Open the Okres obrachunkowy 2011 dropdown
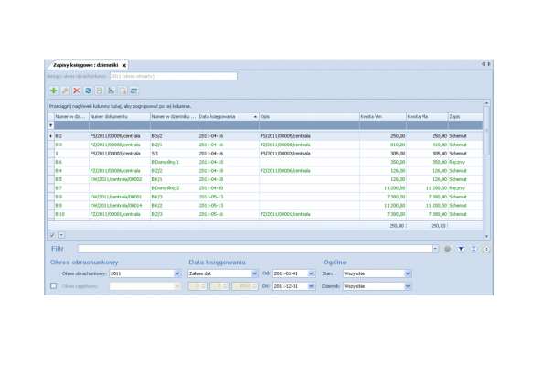Image resolution: width=534 pixels, height=375 pixels. pos(177,273)
